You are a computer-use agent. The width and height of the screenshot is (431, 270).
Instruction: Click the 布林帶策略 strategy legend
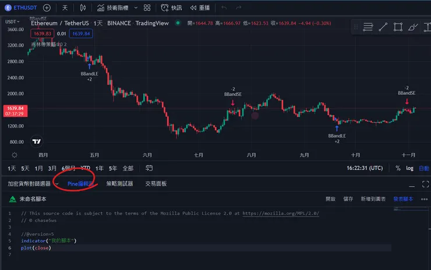49,44
